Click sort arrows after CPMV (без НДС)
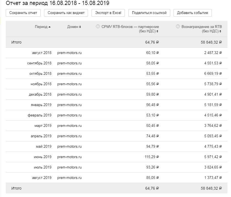 click(x=158, y=32)
